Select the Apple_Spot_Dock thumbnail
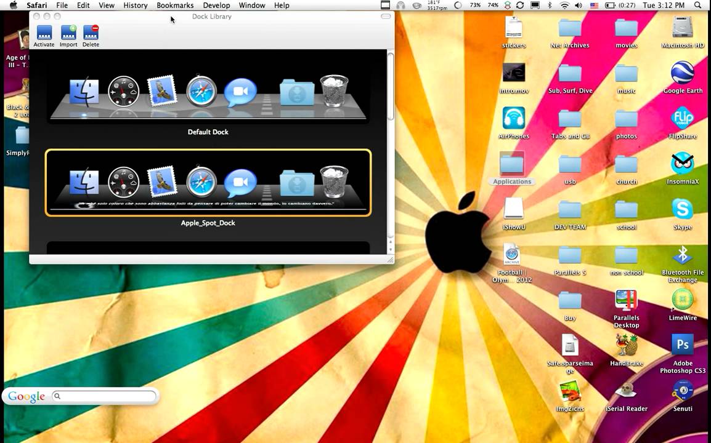Viewport: 711px width, 443px height. (x=208, y=183)
